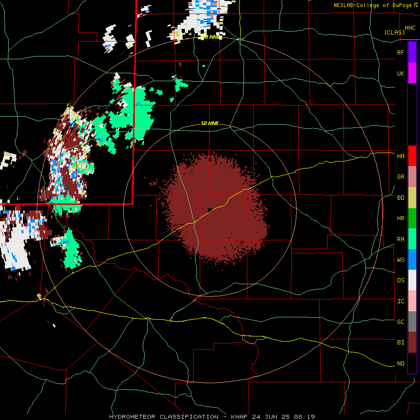
Task: Click the DS legend label
Action: click(400, 280)
